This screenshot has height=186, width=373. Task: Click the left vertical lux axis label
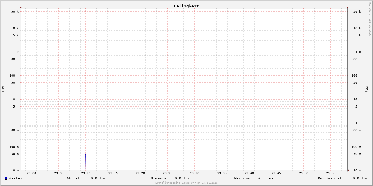pos(3,89)
